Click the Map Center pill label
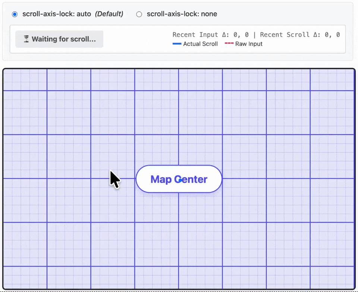 pos(179,179)
